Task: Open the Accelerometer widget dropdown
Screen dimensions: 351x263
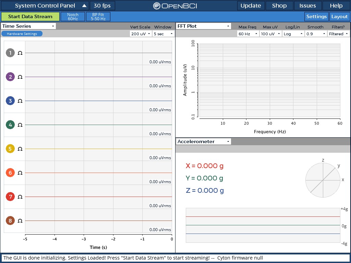Action: (204, 141)
